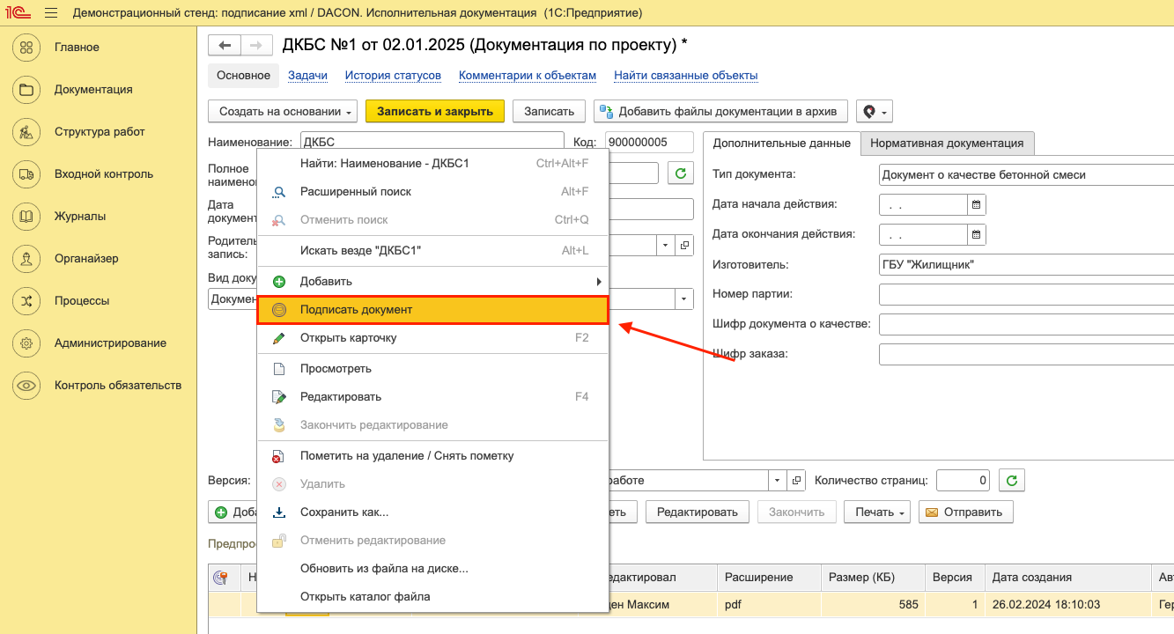Click refresh icon beside Количество страниц
The image size is (1174, 634).
click(x=1012, y=481)
